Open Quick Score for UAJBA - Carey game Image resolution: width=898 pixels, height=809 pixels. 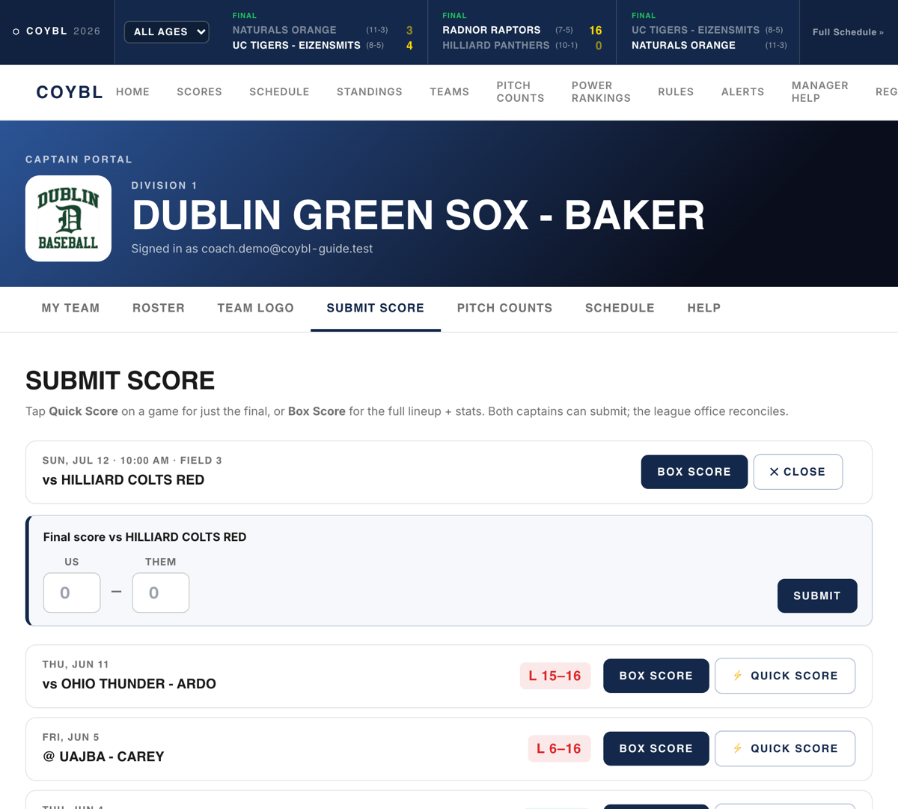tap(785, 748)
